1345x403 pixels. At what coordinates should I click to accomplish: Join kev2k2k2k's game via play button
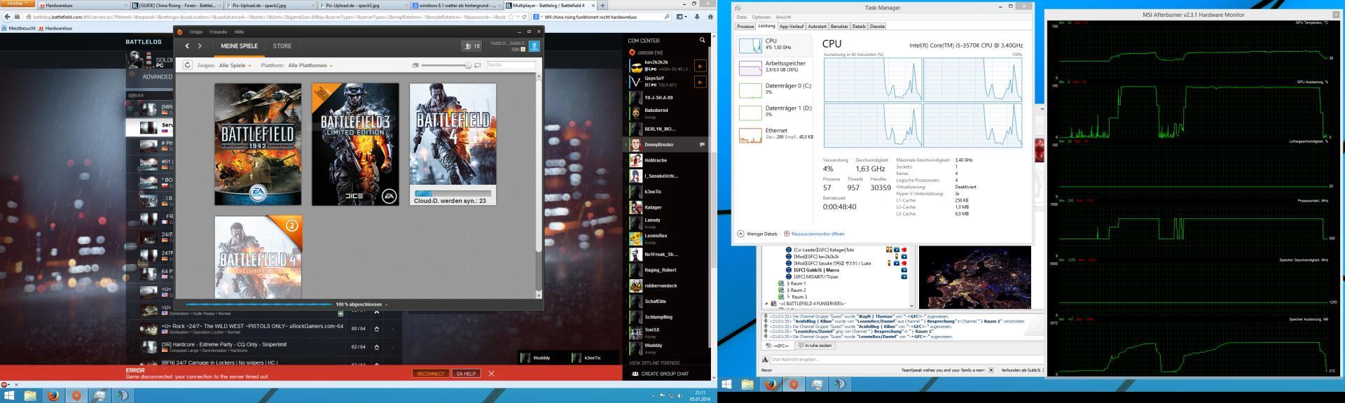(x=700, y=66)
